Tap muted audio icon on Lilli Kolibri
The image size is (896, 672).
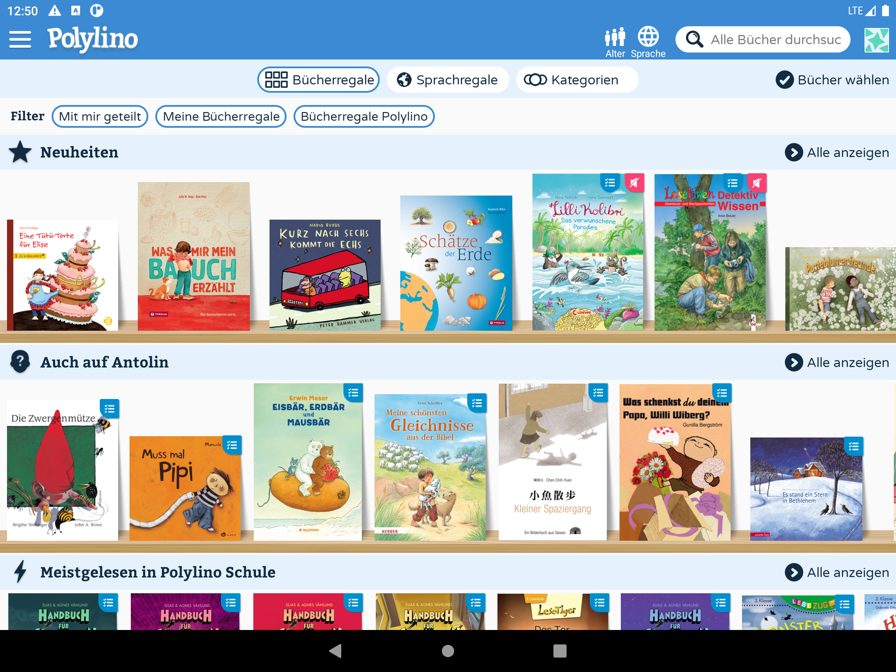click(634, 183)
